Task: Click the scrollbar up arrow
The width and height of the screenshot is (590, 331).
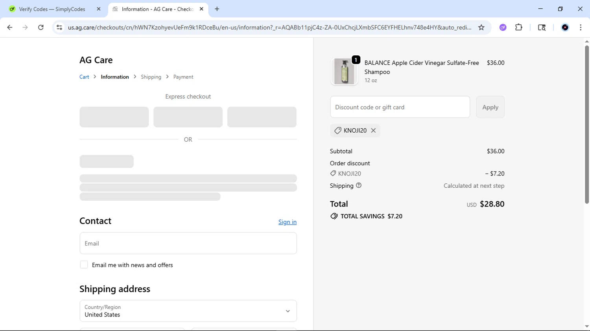Action: 586,41
